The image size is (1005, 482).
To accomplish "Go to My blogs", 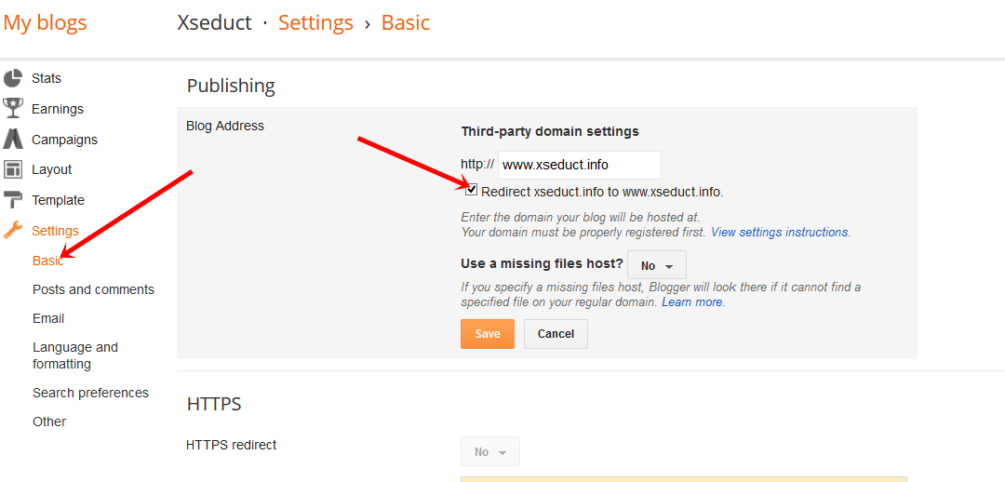I will pyautogui.click(x=45, y=23).
